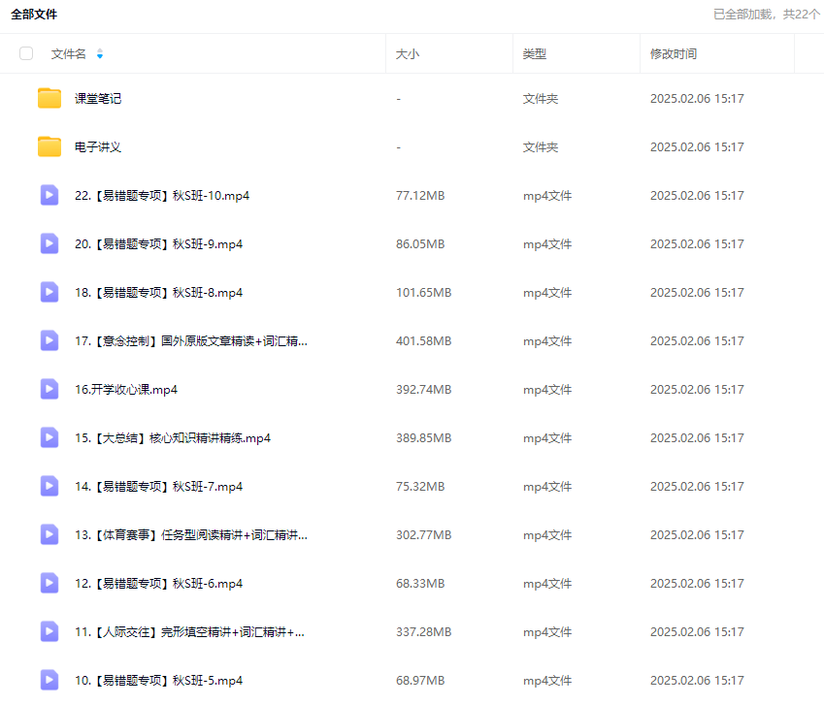Viewport: 824px width, 705px height.
Task: Click video icon for 16.开学收心课.mp4
Action: [49, 389]
